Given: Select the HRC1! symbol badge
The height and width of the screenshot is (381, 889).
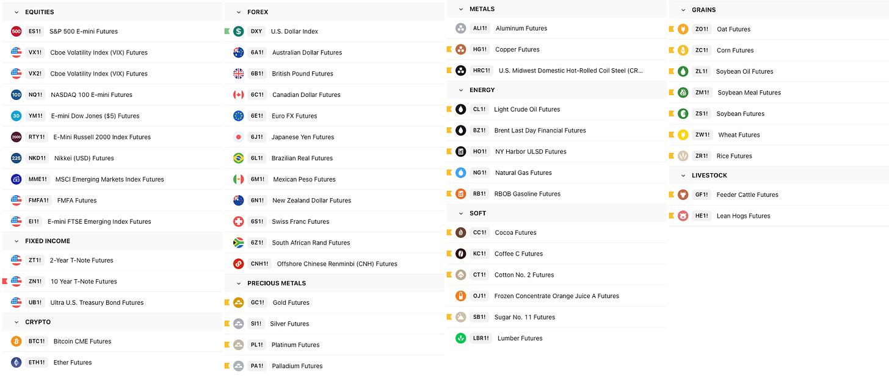Looking at the screenshot, I should [481, 71].
